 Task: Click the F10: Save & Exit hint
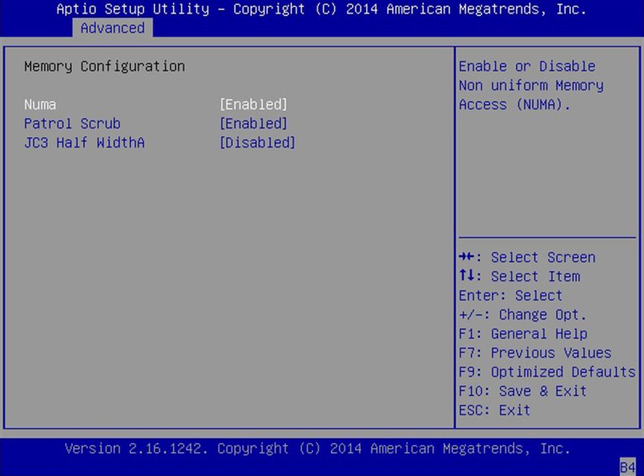point(523,391)
